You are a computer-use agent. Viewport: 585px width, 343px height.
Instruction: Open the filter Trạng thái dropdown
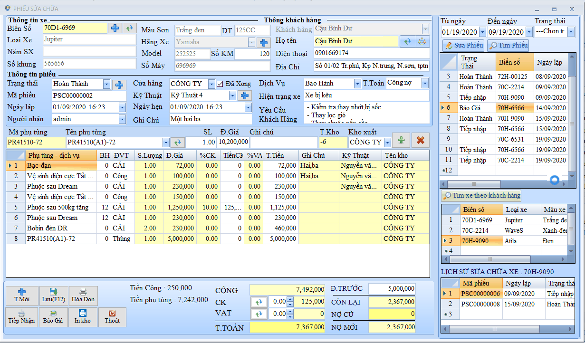tap(571, 32)
